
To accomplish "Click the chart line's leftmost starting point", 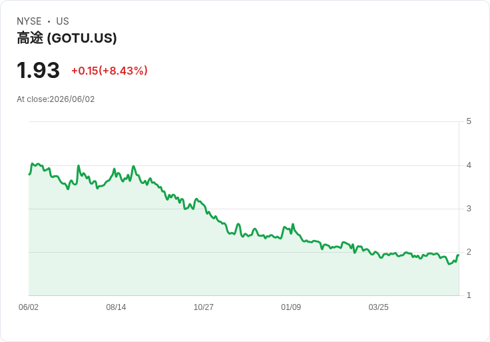I will tap(29, 174).
